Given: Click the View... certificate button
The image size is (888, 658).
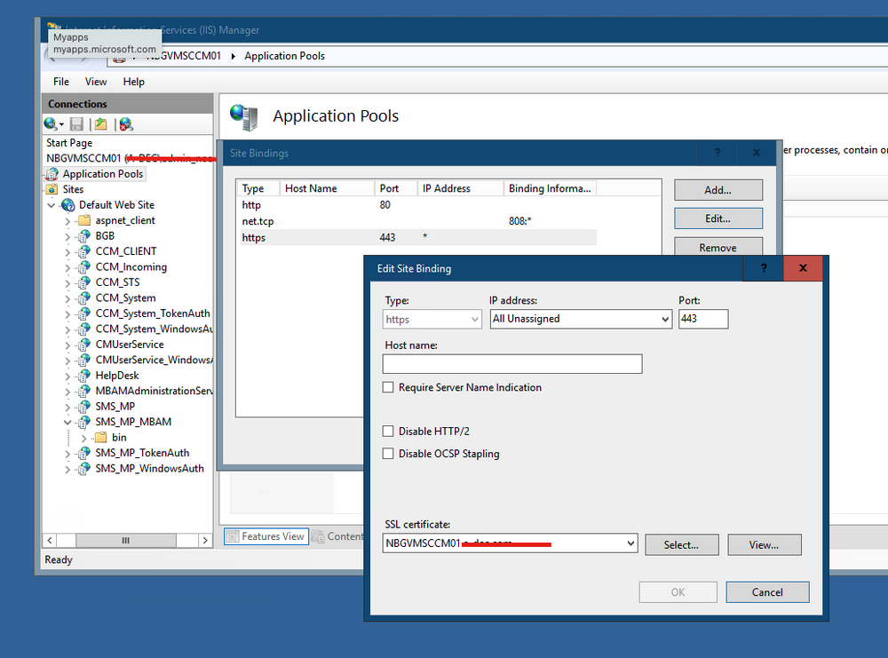Looking at the screenshot, I should coord(764,544).
